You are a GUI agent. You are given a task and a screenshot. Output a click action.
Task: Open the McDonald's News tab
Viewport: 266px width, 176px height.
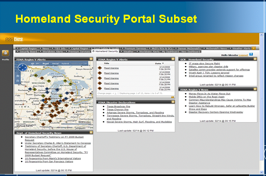(x=215, y=48)
